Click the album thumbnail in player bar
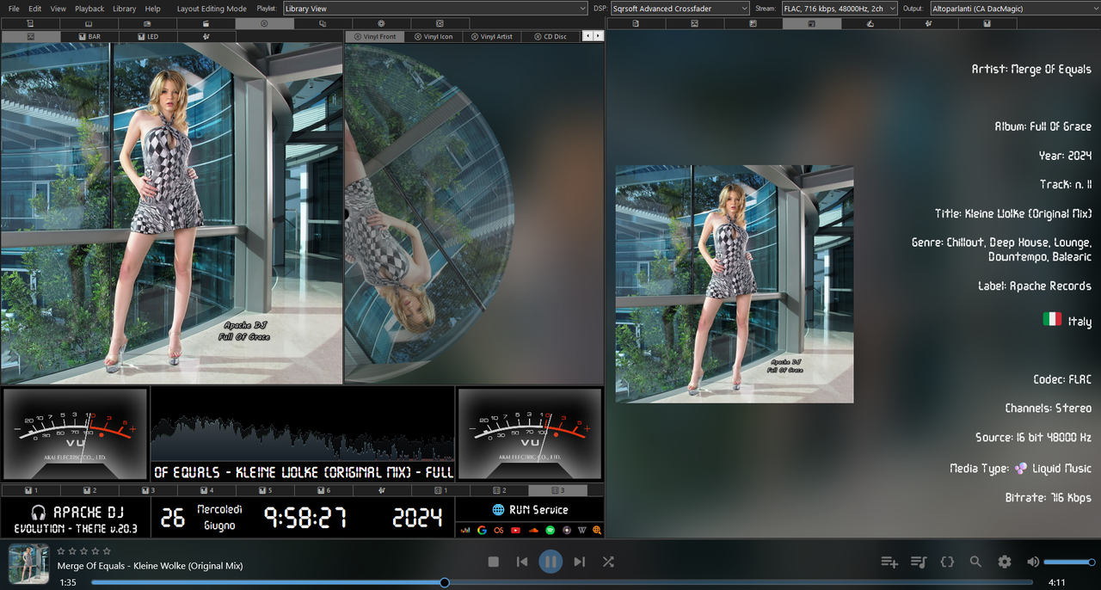Viewport: 1101px width, 590px height. (x=28, y=563)
